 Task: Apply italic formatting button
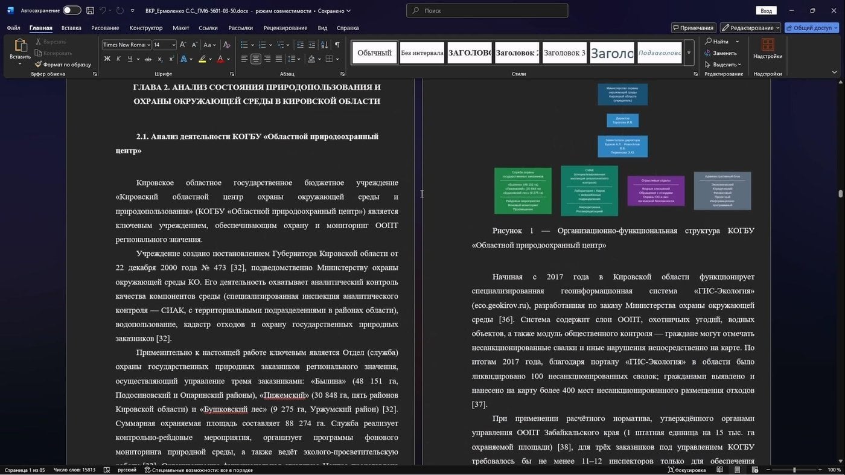118,59
